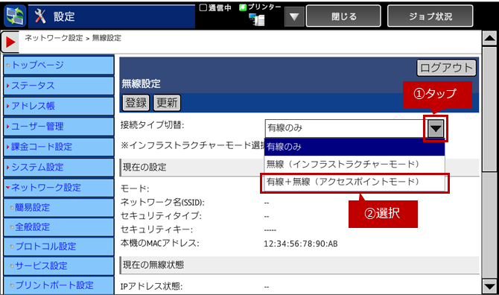Select 有線のみ in dropdown list
This screenshot has width=499, height=295.
(x=355, y=147)
